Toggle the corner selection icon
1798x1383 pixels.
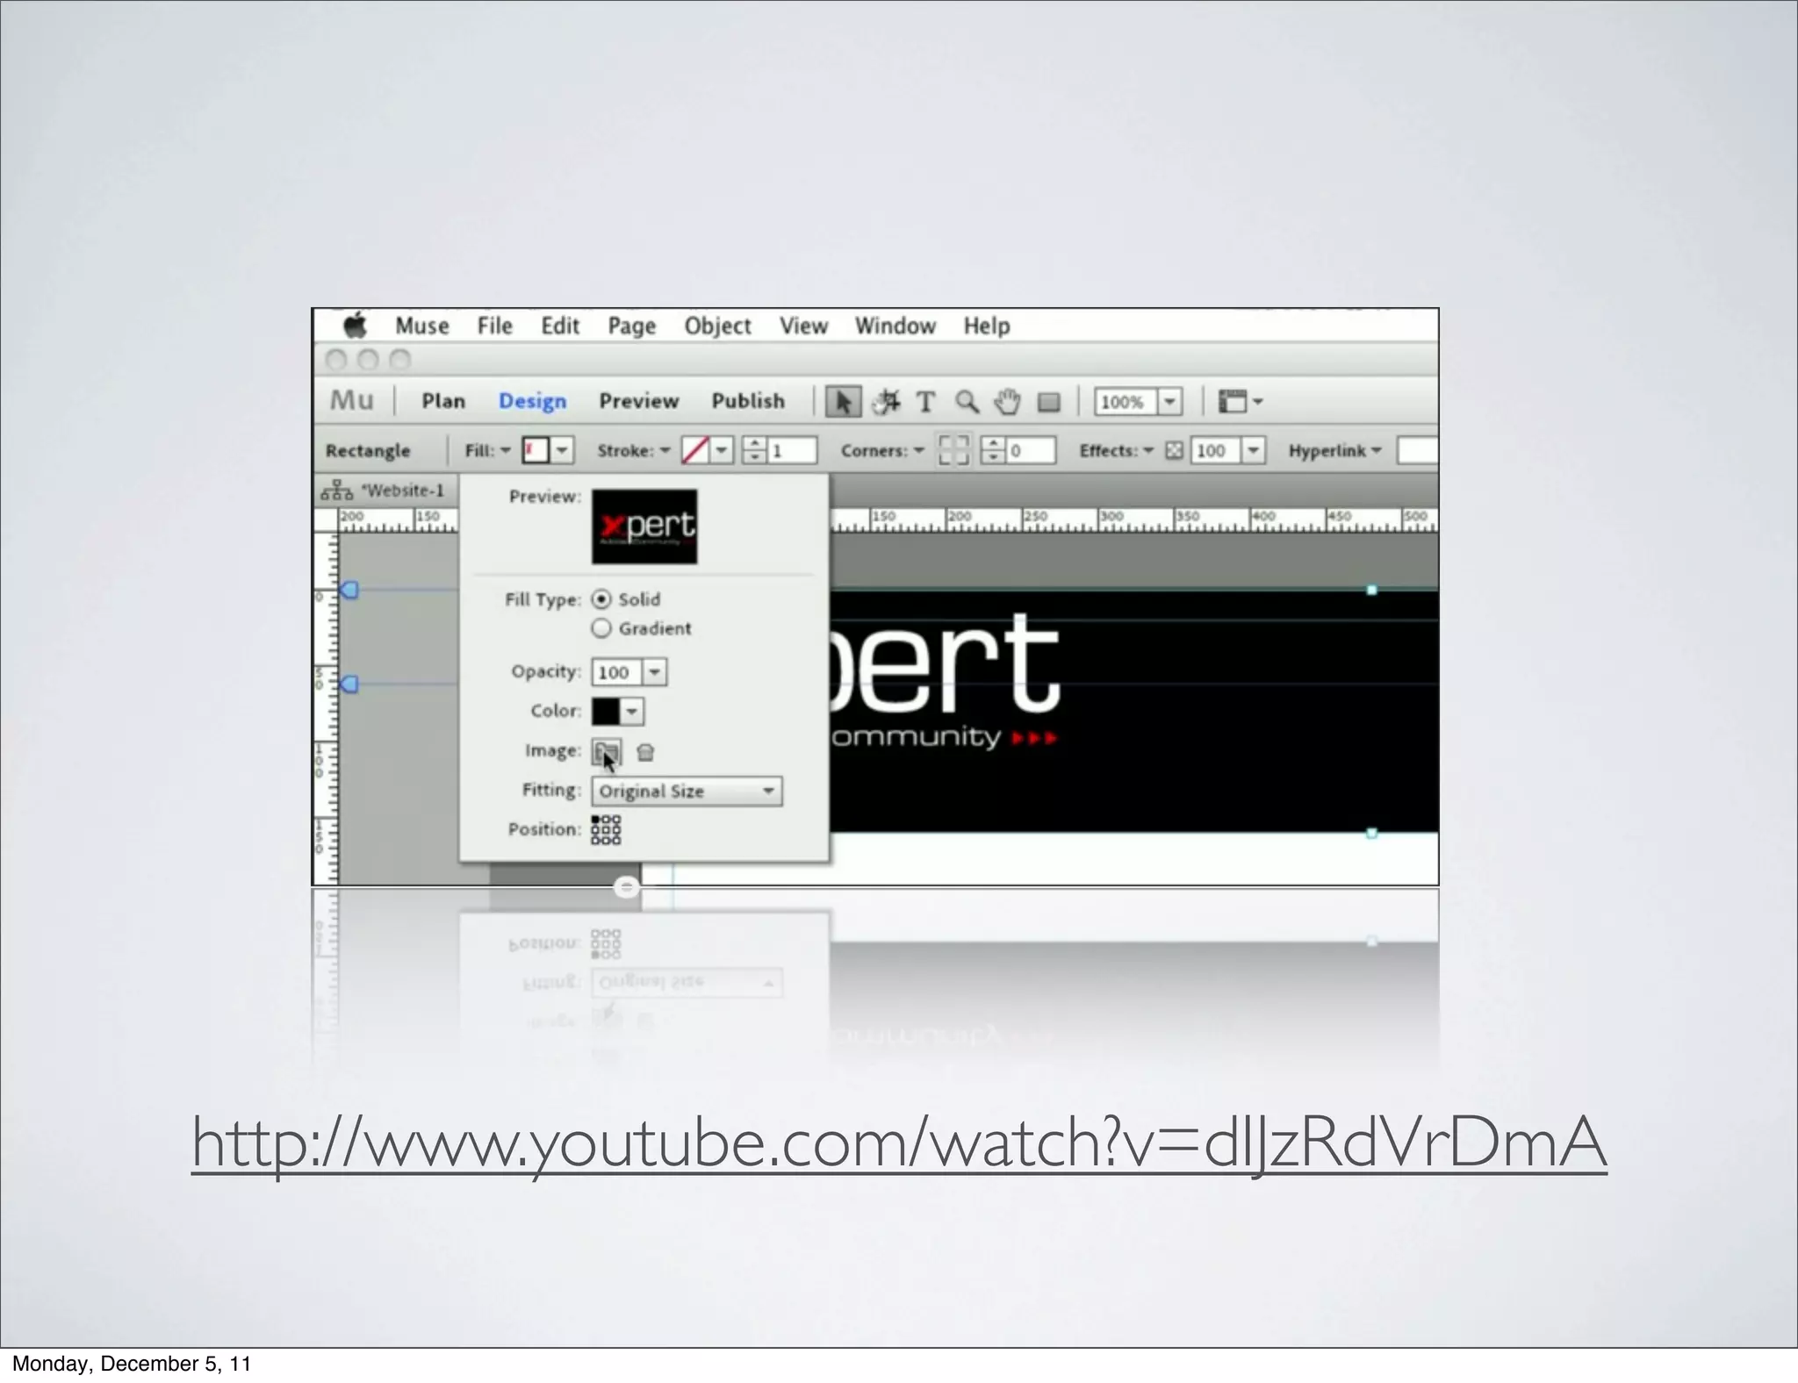click(x=954, y=450)
